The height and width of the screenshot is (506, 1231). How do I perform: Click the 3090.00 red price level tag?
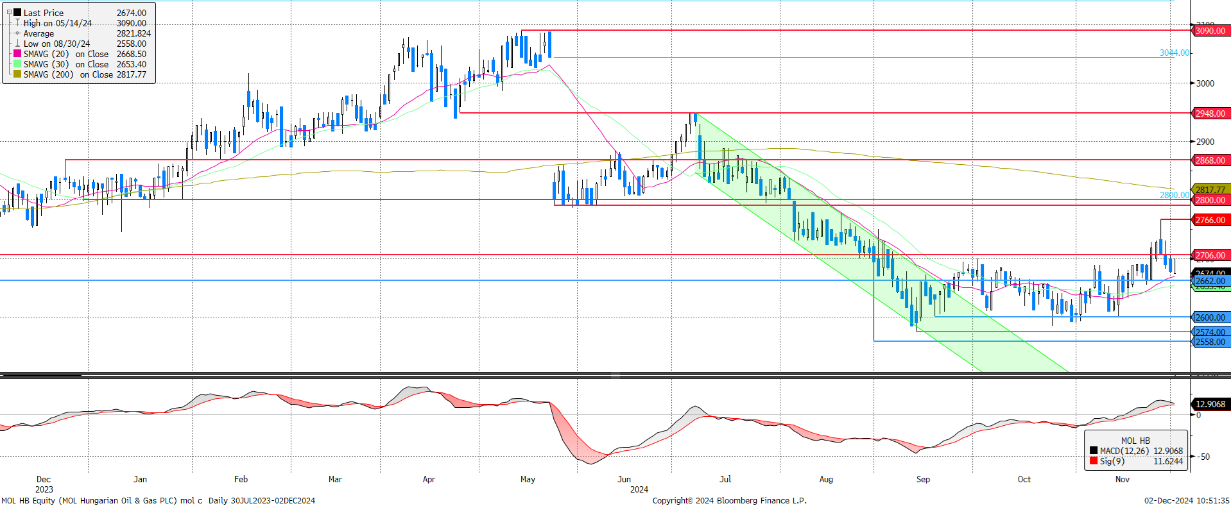coord(1210,31)
